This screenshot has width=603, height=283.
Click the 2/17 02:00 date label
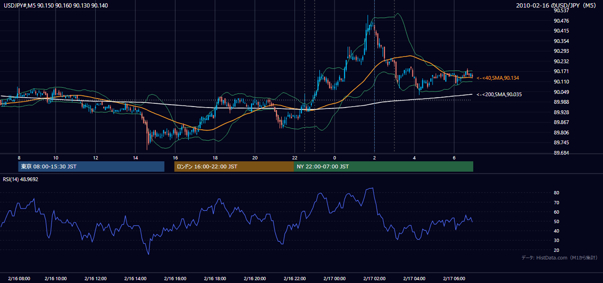(x=374, y=278)
